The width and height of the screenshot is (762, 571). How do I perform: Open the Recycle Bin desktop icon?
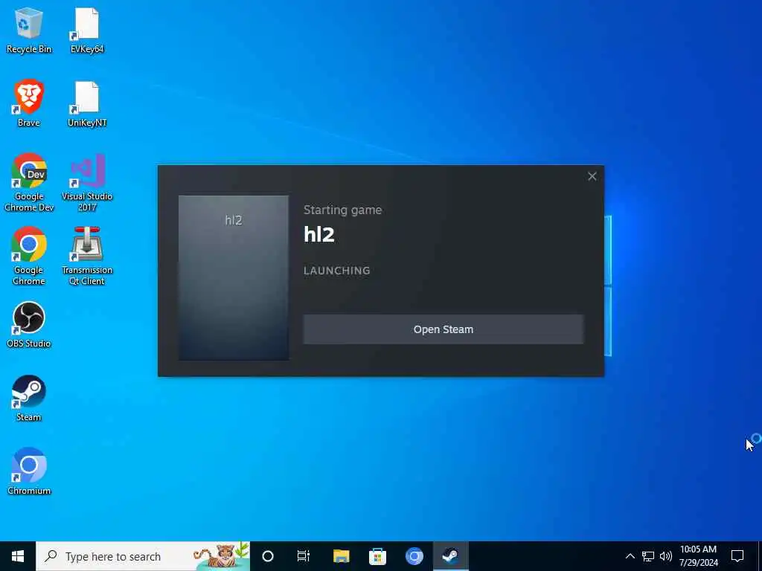click(x=29, y=30)
